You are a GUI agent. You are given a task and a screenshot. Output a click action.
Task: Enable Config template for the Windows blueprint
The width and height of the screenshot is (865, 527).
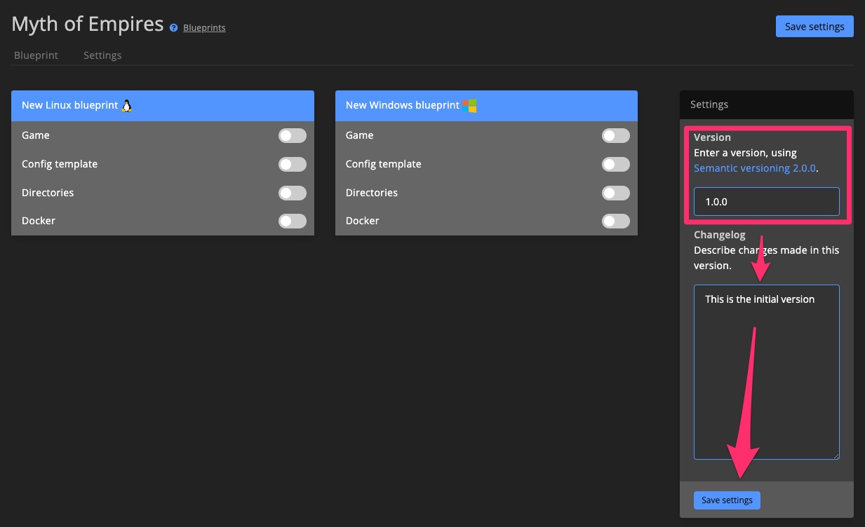click(616, 164)
